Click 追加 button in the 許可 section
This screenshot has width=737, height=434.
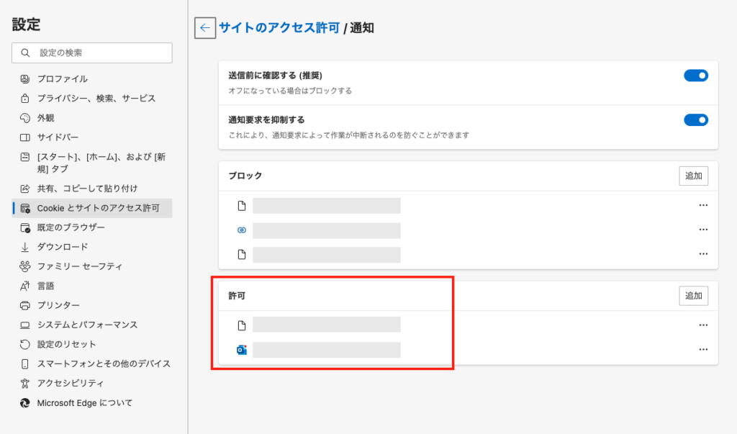[x=693, y=296]
